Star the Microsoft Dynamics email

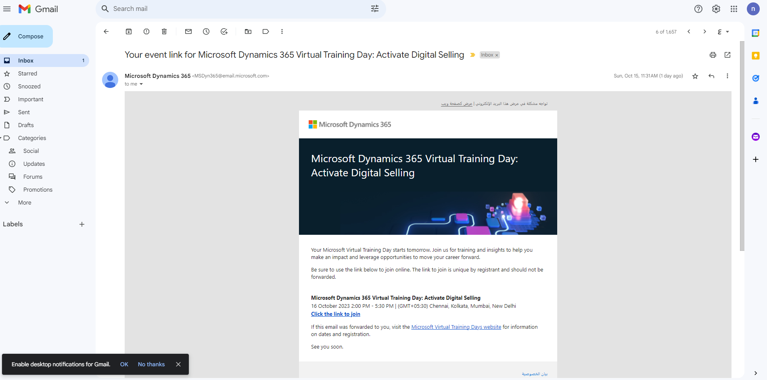pos(695,76)
